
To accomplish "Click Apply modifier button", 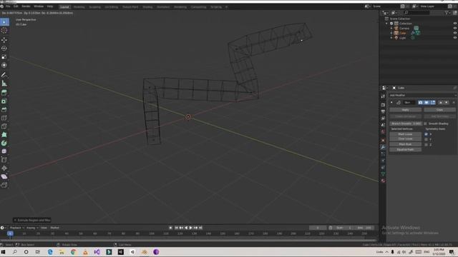I will (406, 109).
